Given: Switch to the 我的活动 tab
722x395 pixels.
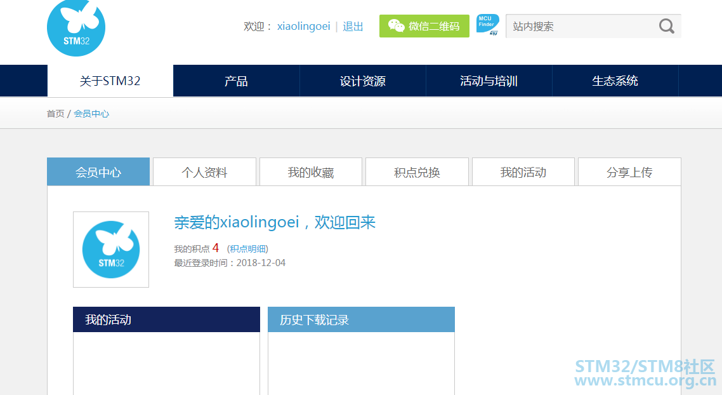Looking at the screenshot, I should point(523,172).
